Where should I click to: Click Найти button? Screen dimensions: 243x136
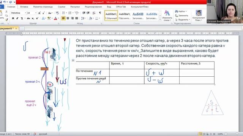tap(180, 11)
